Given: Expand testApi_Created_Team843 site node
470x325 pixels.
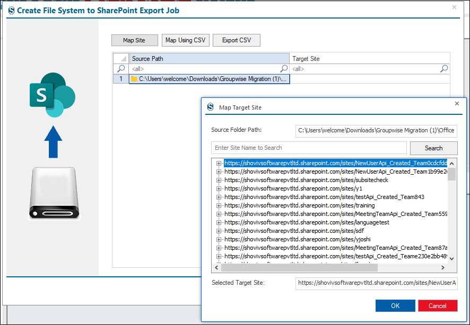Looking at the screenshot, I should (x=219, y=197).
